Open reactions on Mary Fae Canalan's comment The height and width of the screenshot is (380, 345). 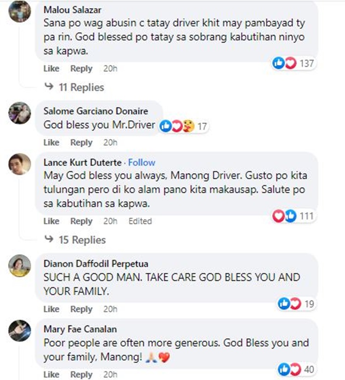(x=296, y=369)
